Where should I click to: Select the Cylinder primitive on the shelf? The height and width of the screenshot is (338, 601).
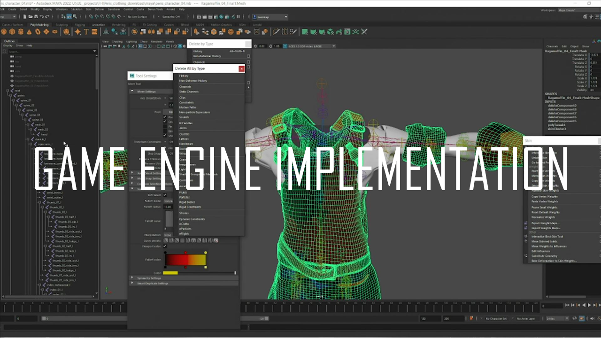pos(20,31)
